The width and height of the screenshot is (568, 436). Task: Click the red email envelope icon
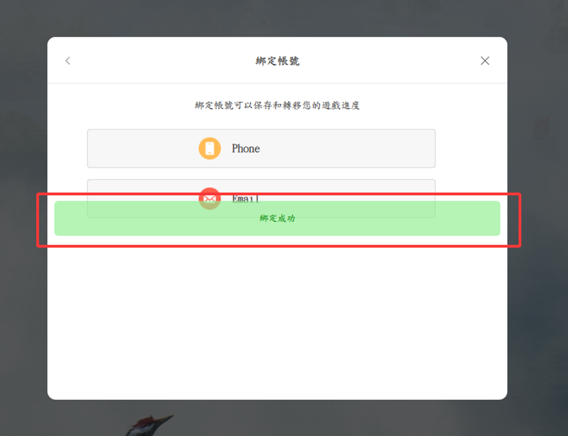click(209, 194)
